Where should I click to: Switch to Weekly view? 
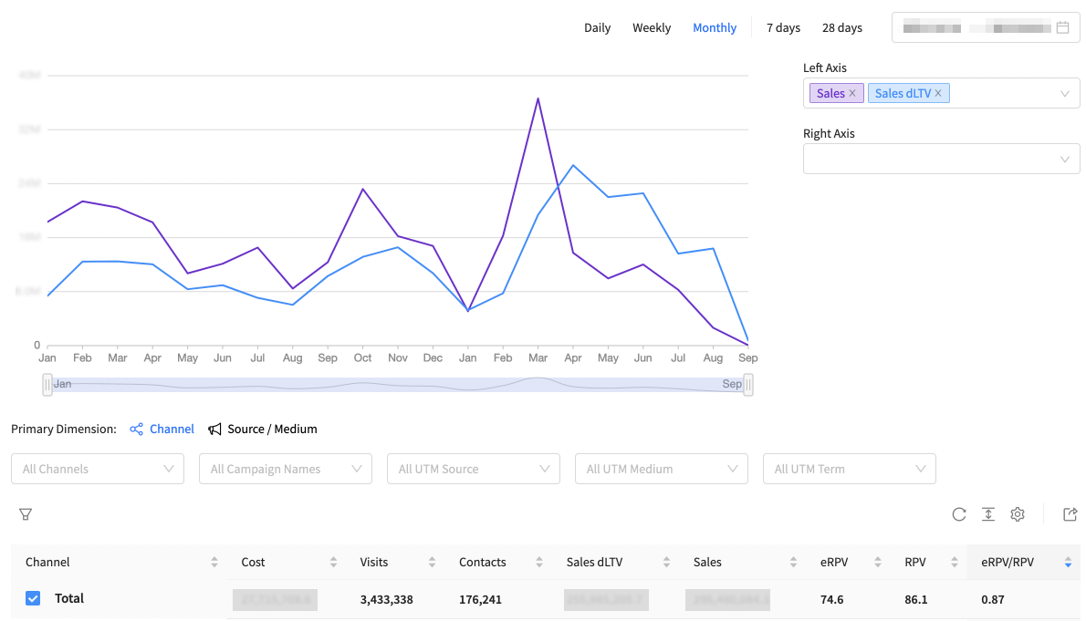click(652, 27)
